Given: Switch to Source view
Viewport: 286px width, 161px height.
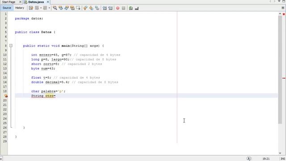Looking at the screenshot, I should (7, 8).
